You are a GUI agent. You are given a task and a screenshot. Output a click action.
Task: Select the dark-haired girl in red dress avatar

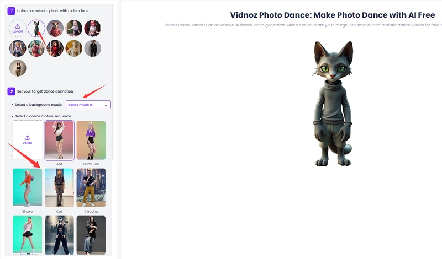coord(55,48)
